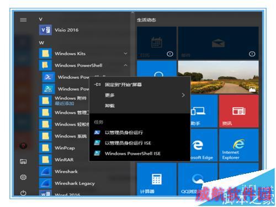Open the first Windows PowerShell app icon
The height and width of the screenshot is (207, 276).
(x=49, y=77)
